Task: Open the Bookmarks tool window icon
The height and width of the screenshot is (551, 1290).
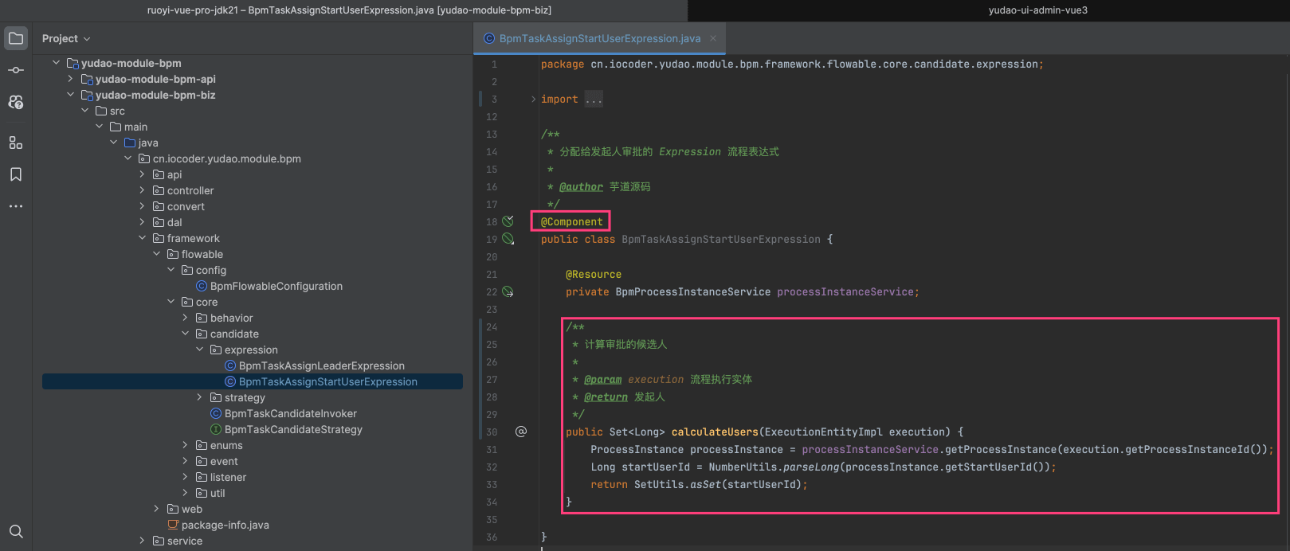Action: [x=16, y=174]
